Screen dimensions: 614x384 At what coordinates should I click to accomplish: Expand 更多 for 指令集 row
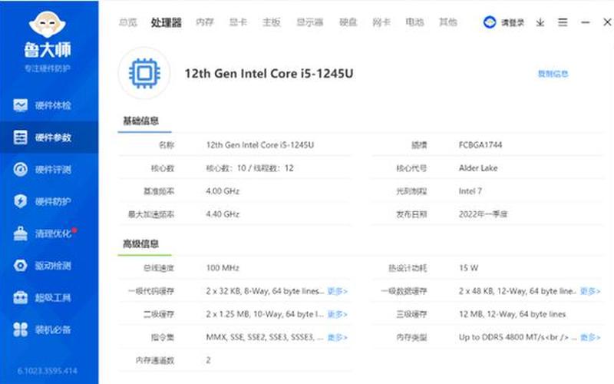pos(337,337)
